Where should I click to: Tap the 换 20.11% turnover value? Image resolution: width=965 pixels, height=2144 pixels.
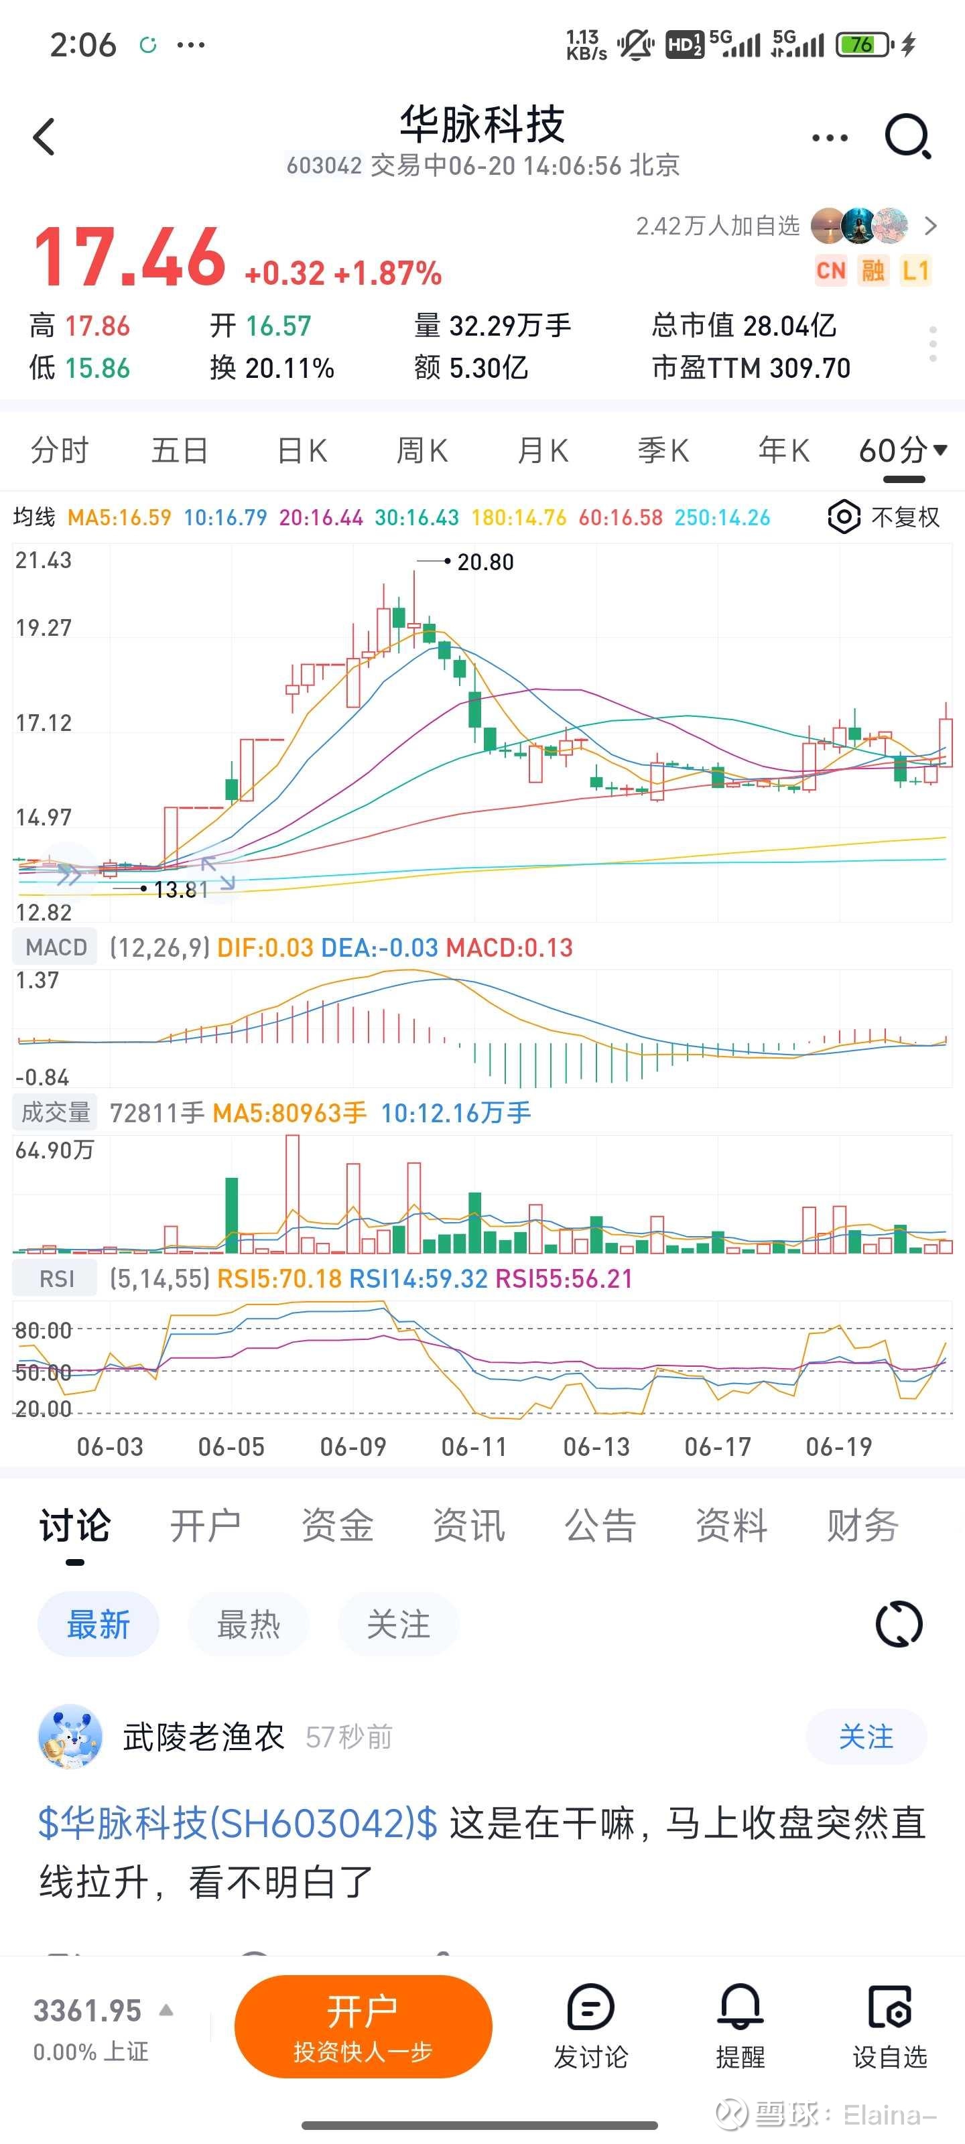[271, 368]
